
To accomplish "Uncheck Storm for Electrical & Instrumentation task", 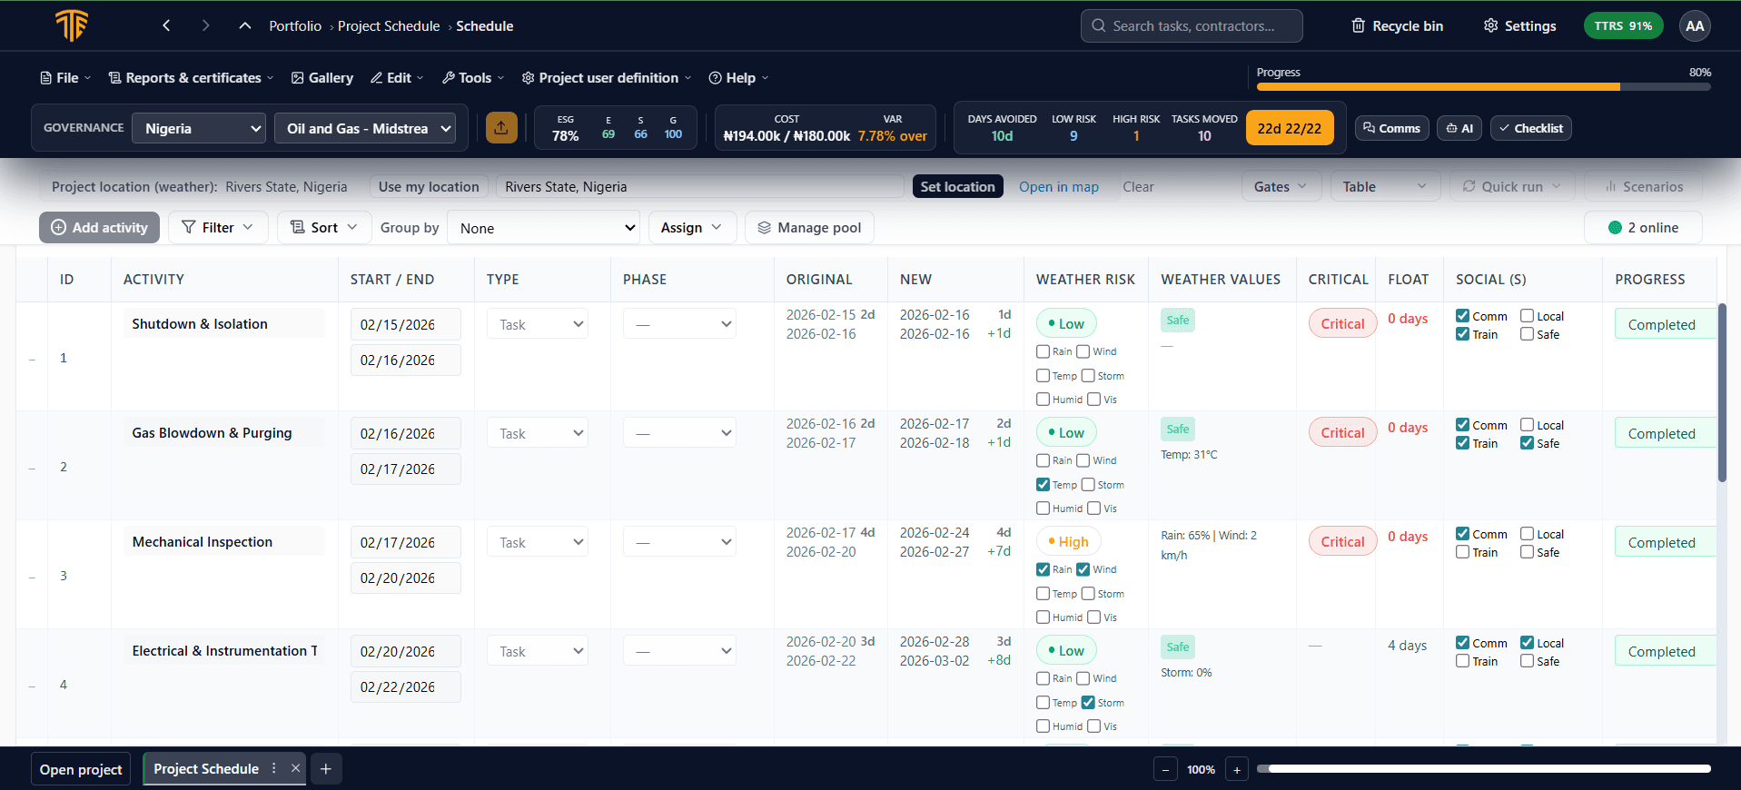I will [1088, 703].
